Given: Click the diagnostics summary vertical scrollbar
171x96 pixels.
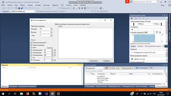Looking at the screenshot, I should point(166,54).
